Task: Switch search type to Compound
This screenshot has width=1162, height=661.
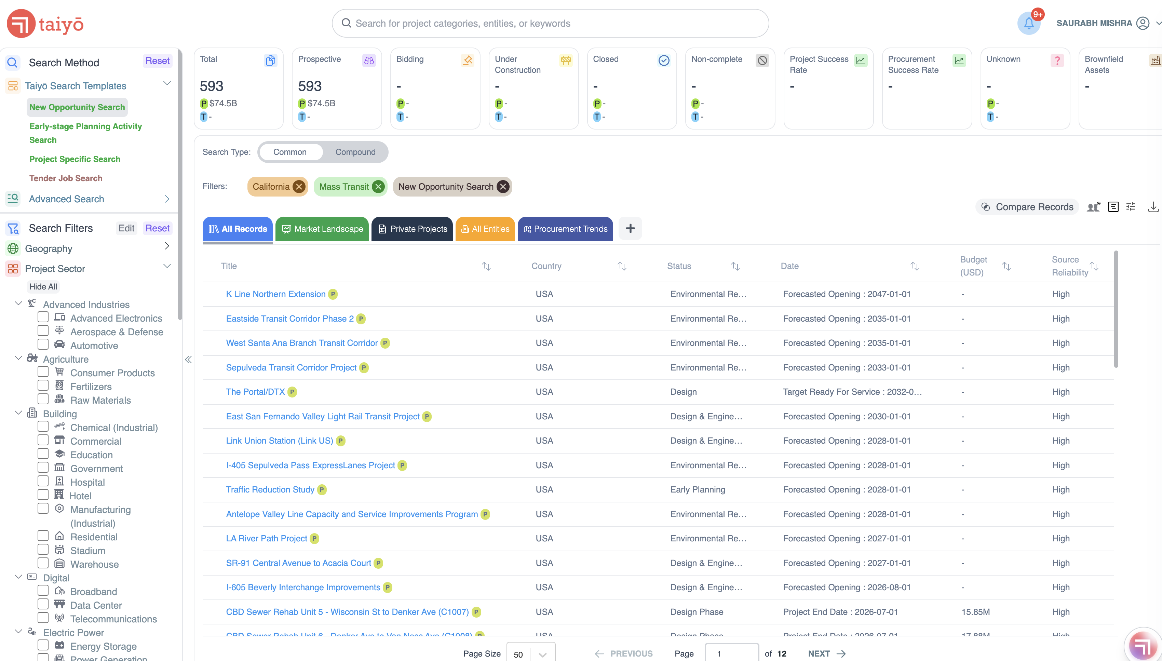Action: tap(355, 152)
